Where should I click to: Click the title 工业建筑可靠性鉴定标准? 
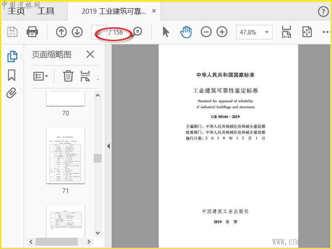coord(225,90)
